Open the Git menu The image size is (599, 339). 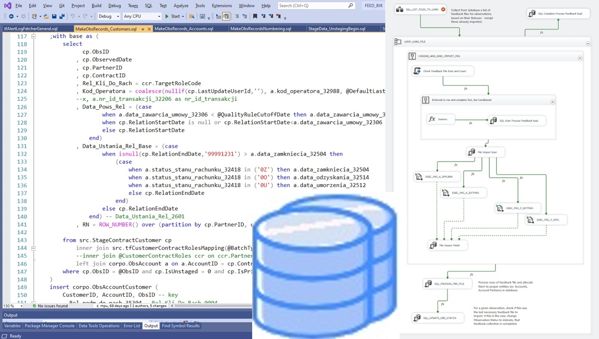(x=62, y=5)
